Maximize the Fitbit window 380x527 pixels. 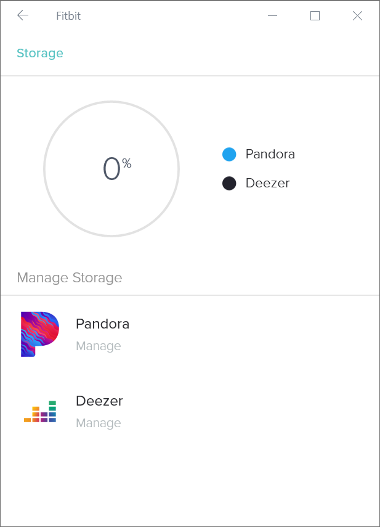[x=315, y=15]
